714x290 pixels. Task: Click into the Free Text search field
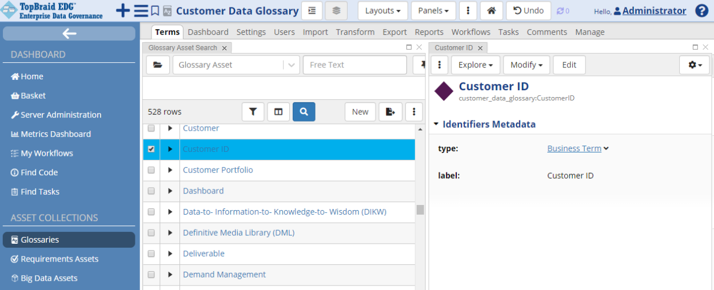[354, 65]
